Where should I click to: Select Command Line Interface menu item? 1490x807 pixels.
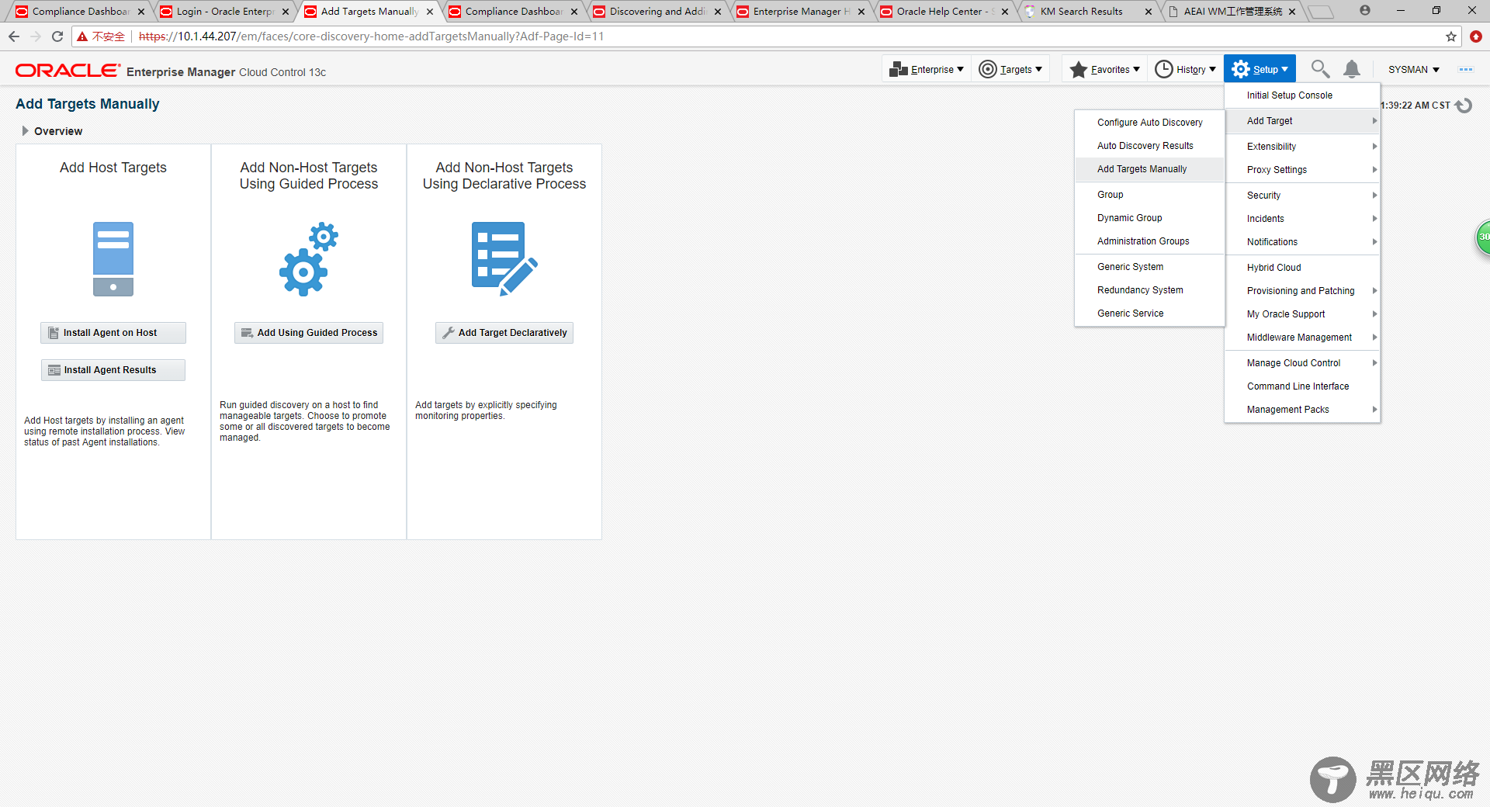point(1302,386)
